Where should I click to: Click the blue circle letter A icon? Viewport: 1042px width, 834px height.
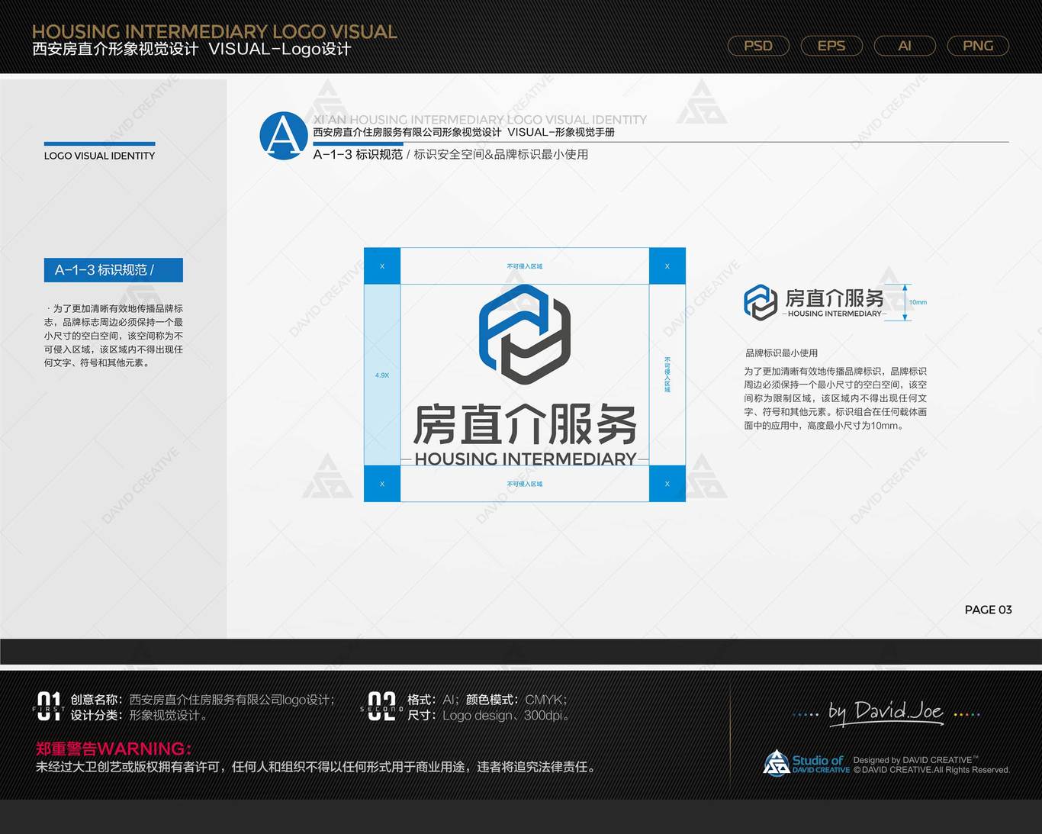[284, 136]
